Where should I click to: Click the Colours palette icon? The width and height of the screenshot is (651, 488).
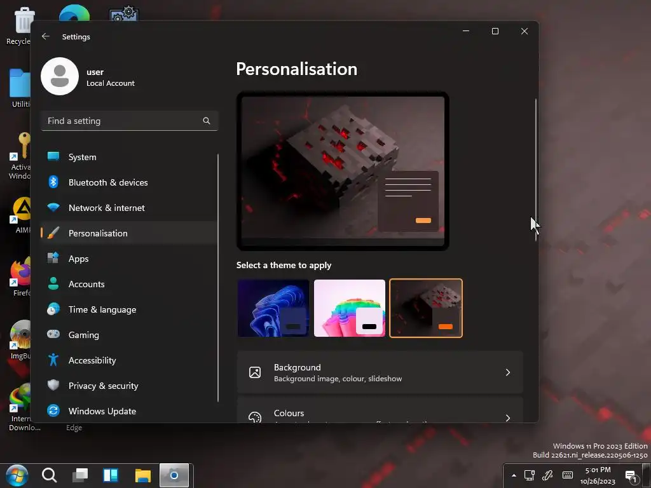point(255,417)
